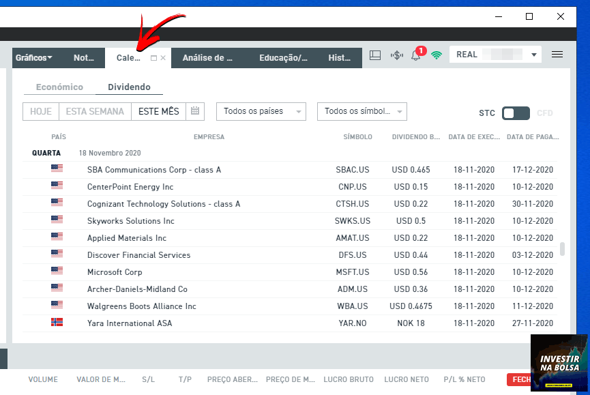This screenshot has width=590, height=395.
Task: Click the VOLUME column in bottom panel
Action: [43, 379]
